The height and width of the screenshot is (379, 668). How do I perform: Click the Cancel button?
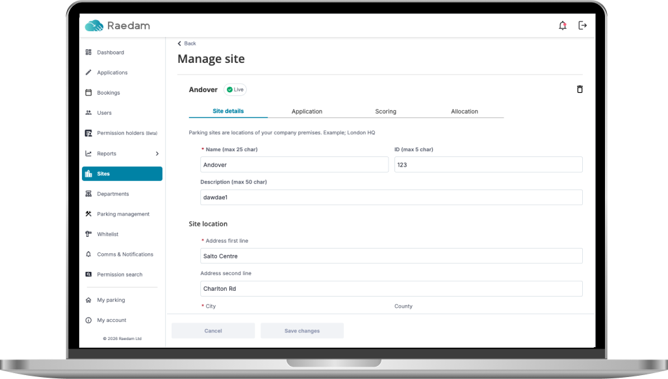click(x=213, y=331)
